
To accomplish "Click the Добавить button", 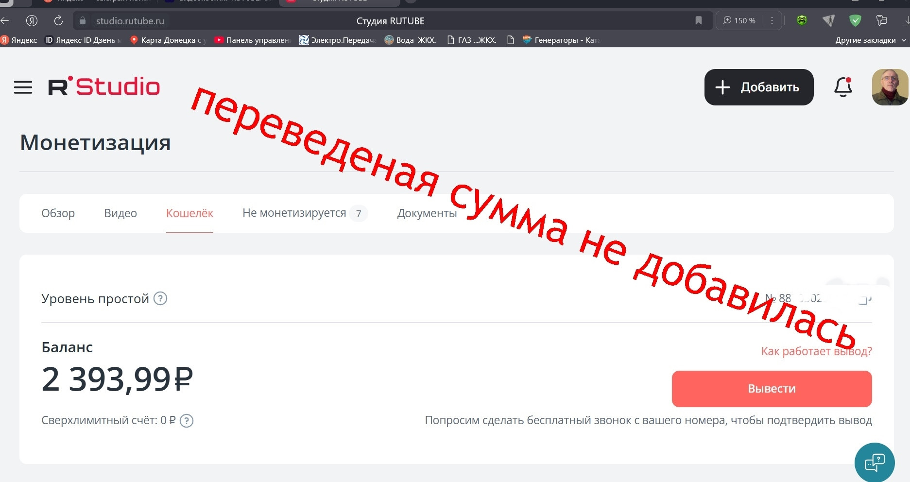I will click(759, 87).
